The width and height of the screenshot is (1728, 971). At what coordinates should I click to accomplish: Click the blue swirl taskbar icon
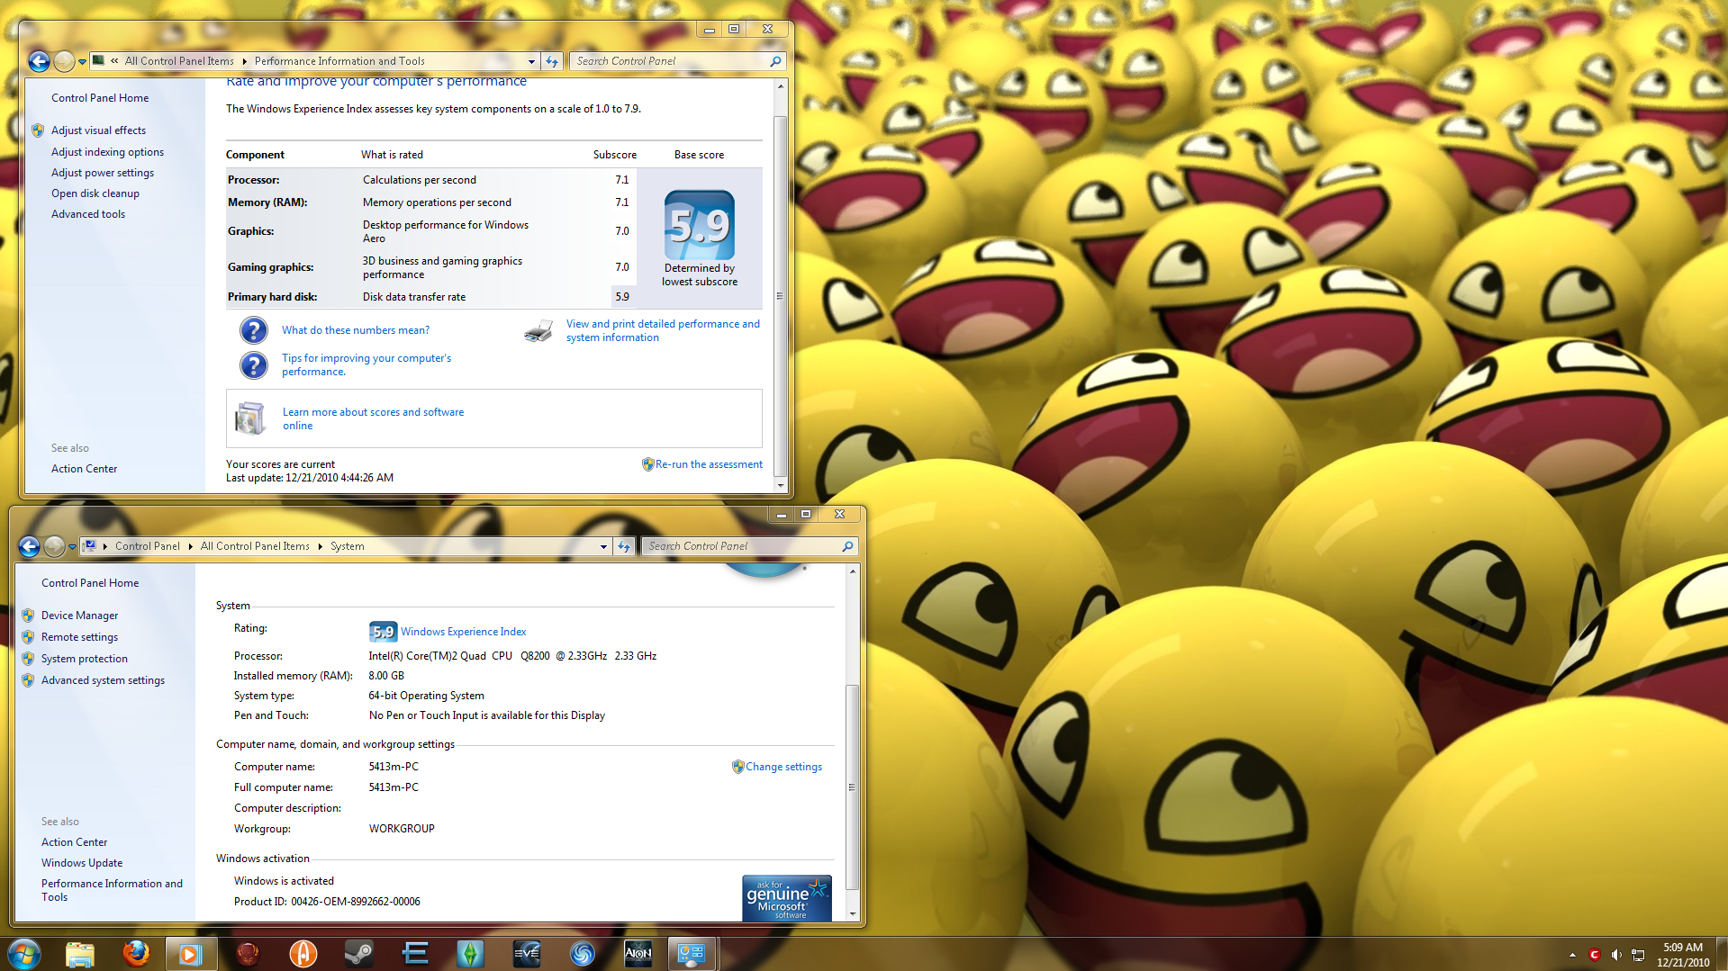pos(583,954)
